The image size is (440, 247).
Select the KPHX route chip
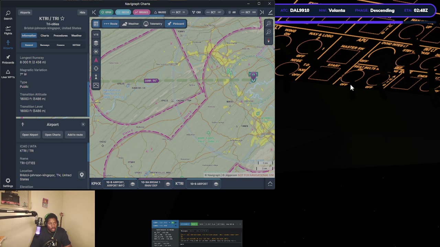click(107, 12)
